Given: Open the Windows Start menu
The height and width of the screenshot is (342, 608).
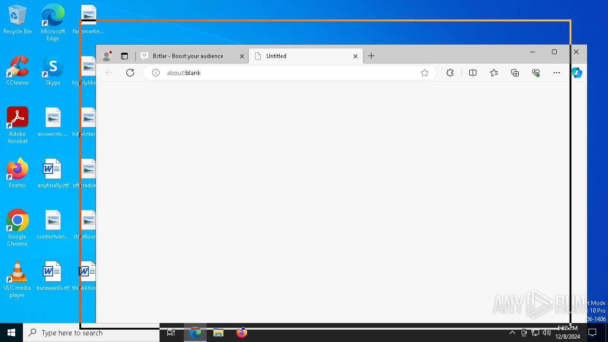Looking at the screenshot, I should click(11, 332).
